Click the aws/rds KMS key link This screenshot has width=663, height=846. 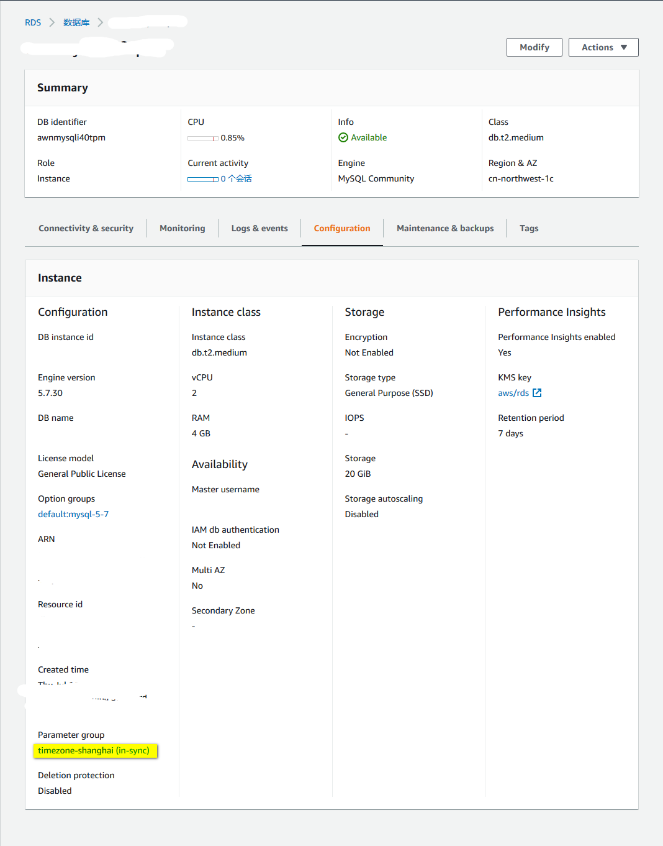click(x=513, y=393)
